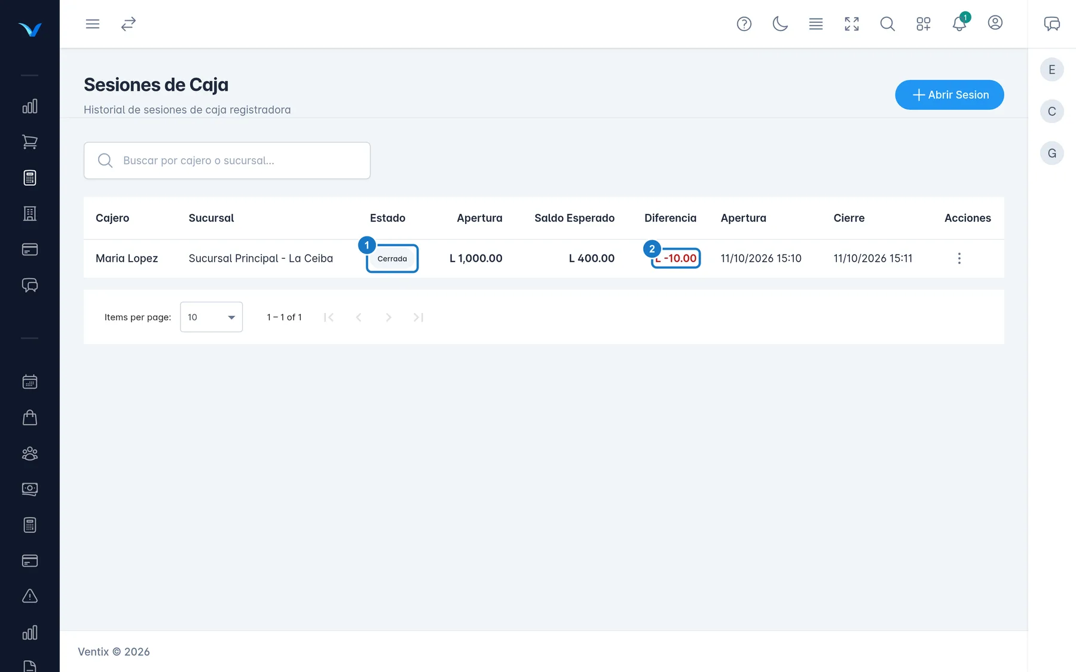Screen dimensions: 1076x672
Task: Open the warning triangle sidebar icon
Action: click(x=30, y=596)
